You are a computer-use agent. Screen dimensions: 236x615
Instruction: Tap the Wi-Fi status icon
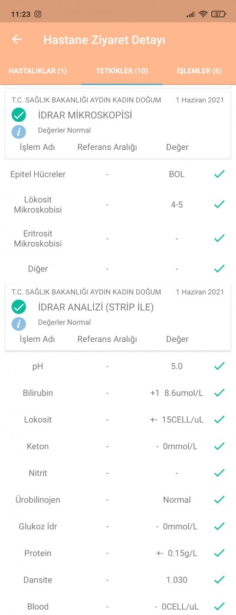(203, 14)
